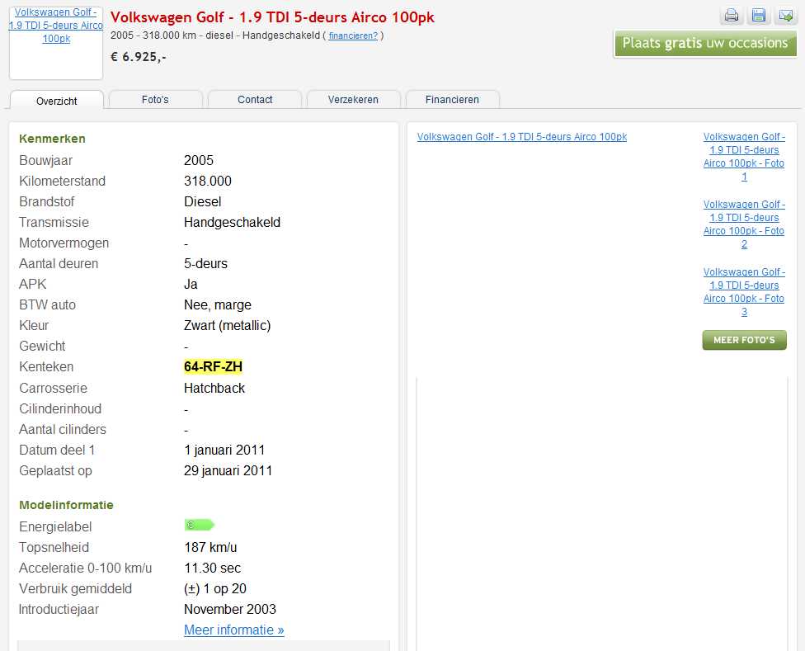Click the value 'Nee, marge'
Image resolution: width=805 pixels, height=651 pixels.
pyautogui.click(x=218, y=304)
